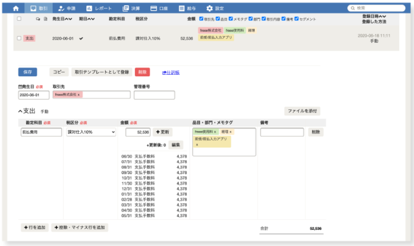Remove the freee使用料 tag with its x

[x=215, y=132]
